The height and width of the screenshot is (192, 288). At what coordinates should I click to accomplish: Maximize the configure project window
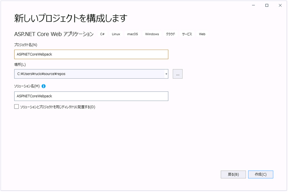click(x=267, y=5)
